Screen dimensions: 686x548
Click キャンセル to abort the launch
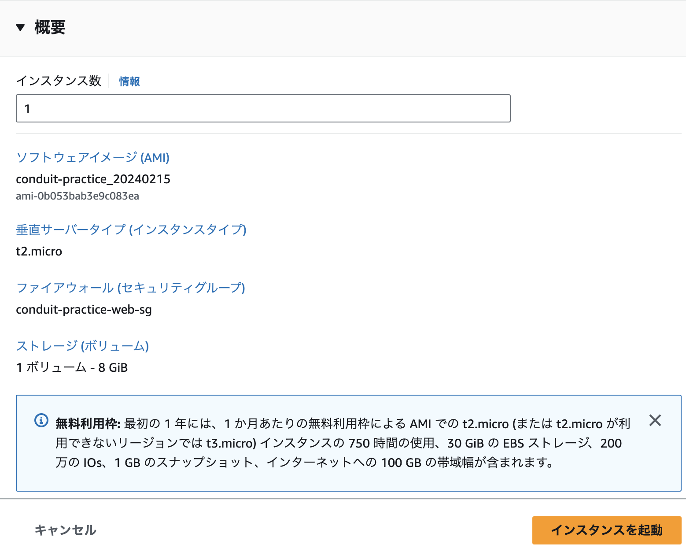click(x=65, y=530)
